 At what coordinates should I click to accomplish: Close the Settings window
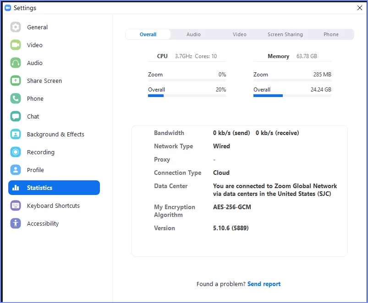(359, 8)
